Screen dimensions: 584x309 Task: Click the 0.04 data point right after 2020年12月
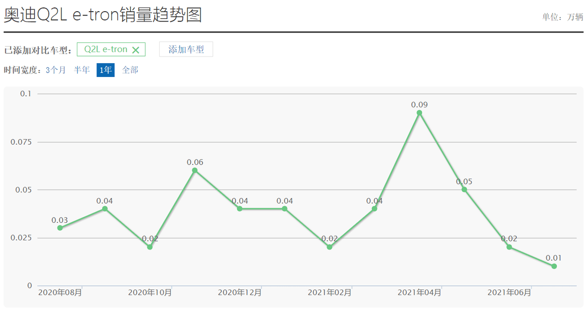pos(285,209)
